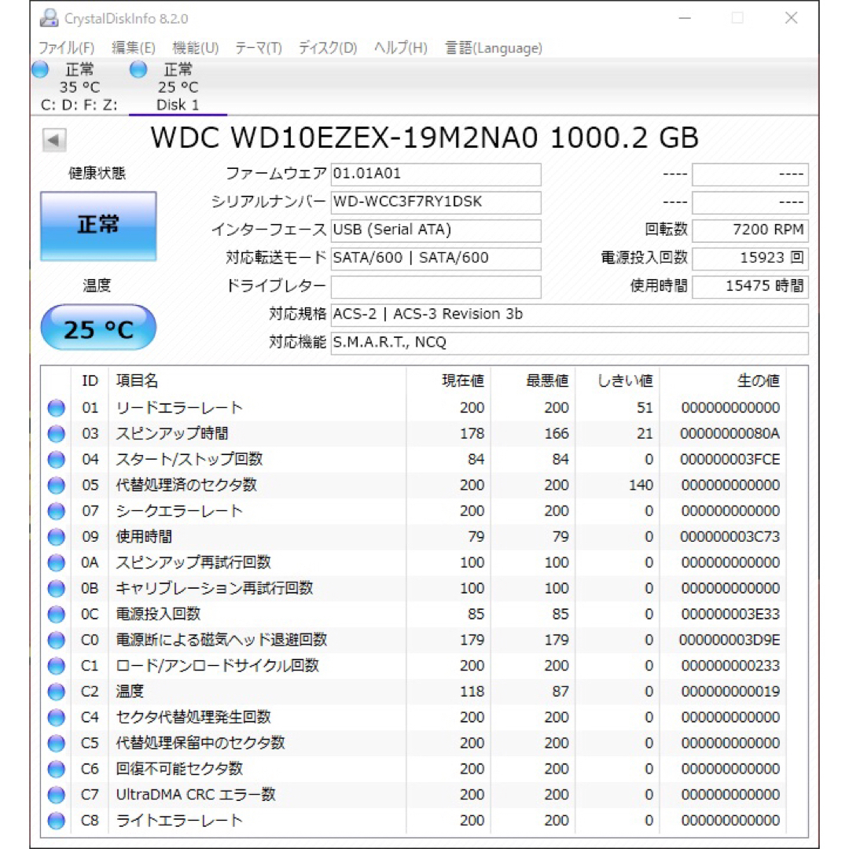Select the C: D: F: Z: disk status orb
849x849 pixels.
pos(40,69)
